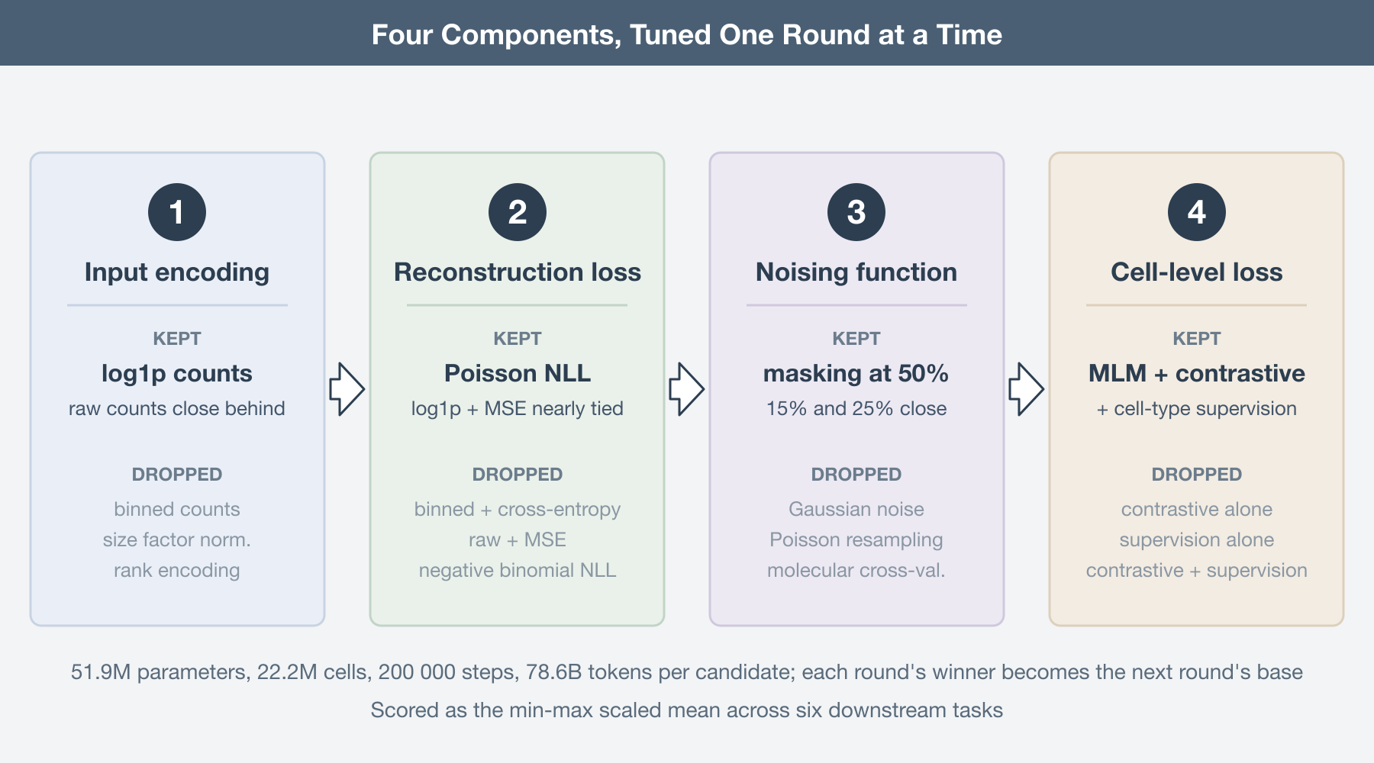Click the Cell-level loss heading

click(1197, 272)
